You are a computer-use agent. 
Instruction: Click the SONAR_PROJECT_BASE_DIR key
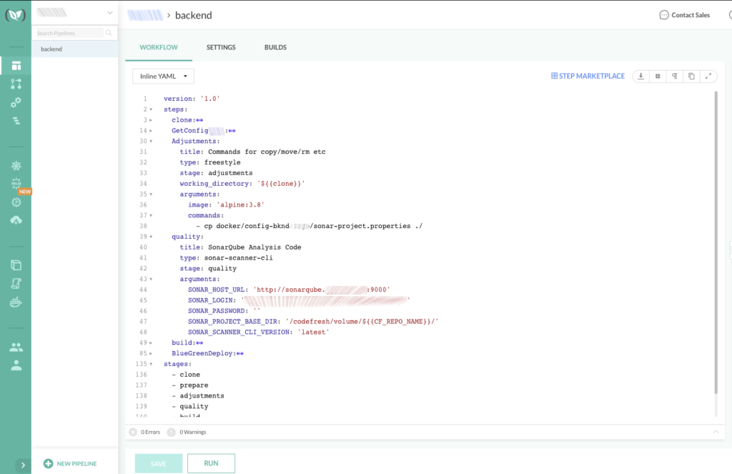tap(232, 321)
